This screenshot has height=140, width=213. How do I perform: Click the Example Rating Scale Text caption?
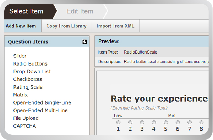pos(139,108)
